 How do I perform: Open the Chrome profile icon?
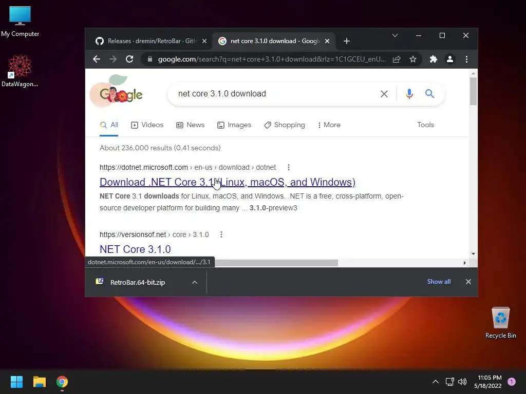450,60
